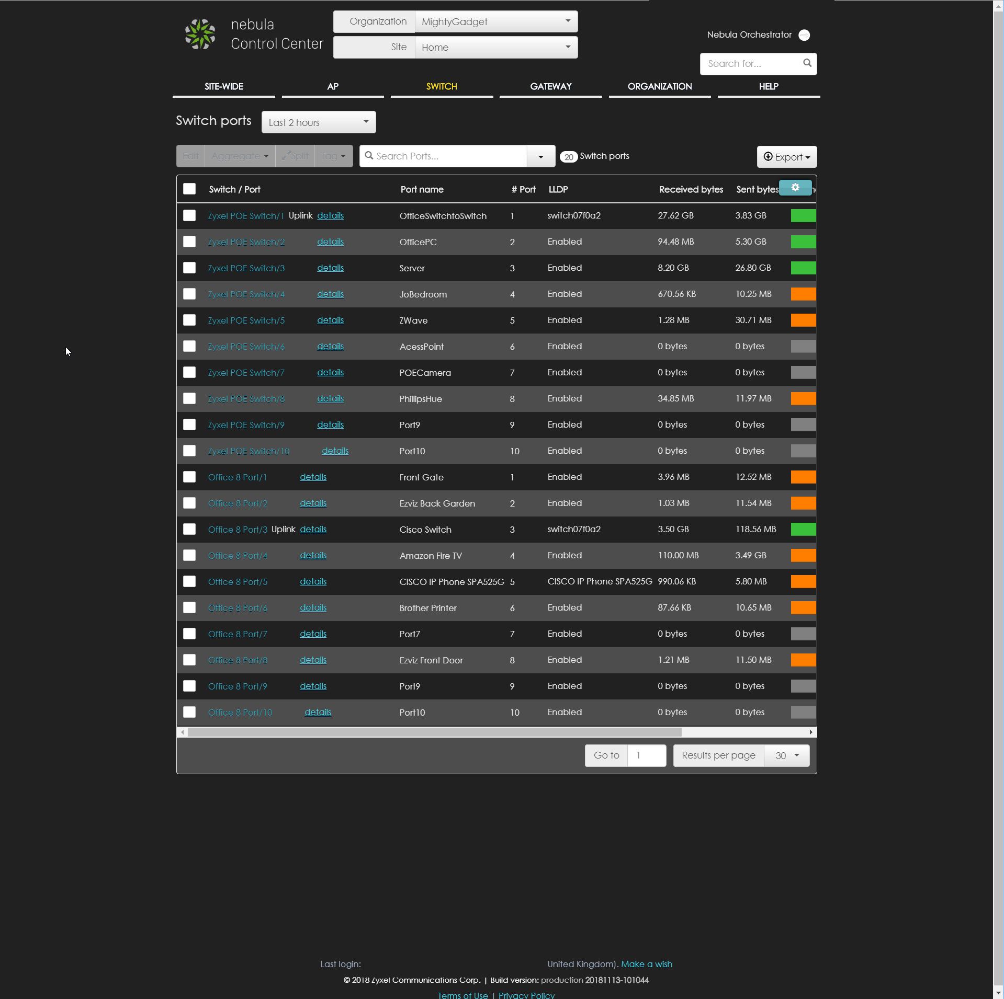
Task: Check the select-all checkbox in the header
Action: tap(189, 189)
